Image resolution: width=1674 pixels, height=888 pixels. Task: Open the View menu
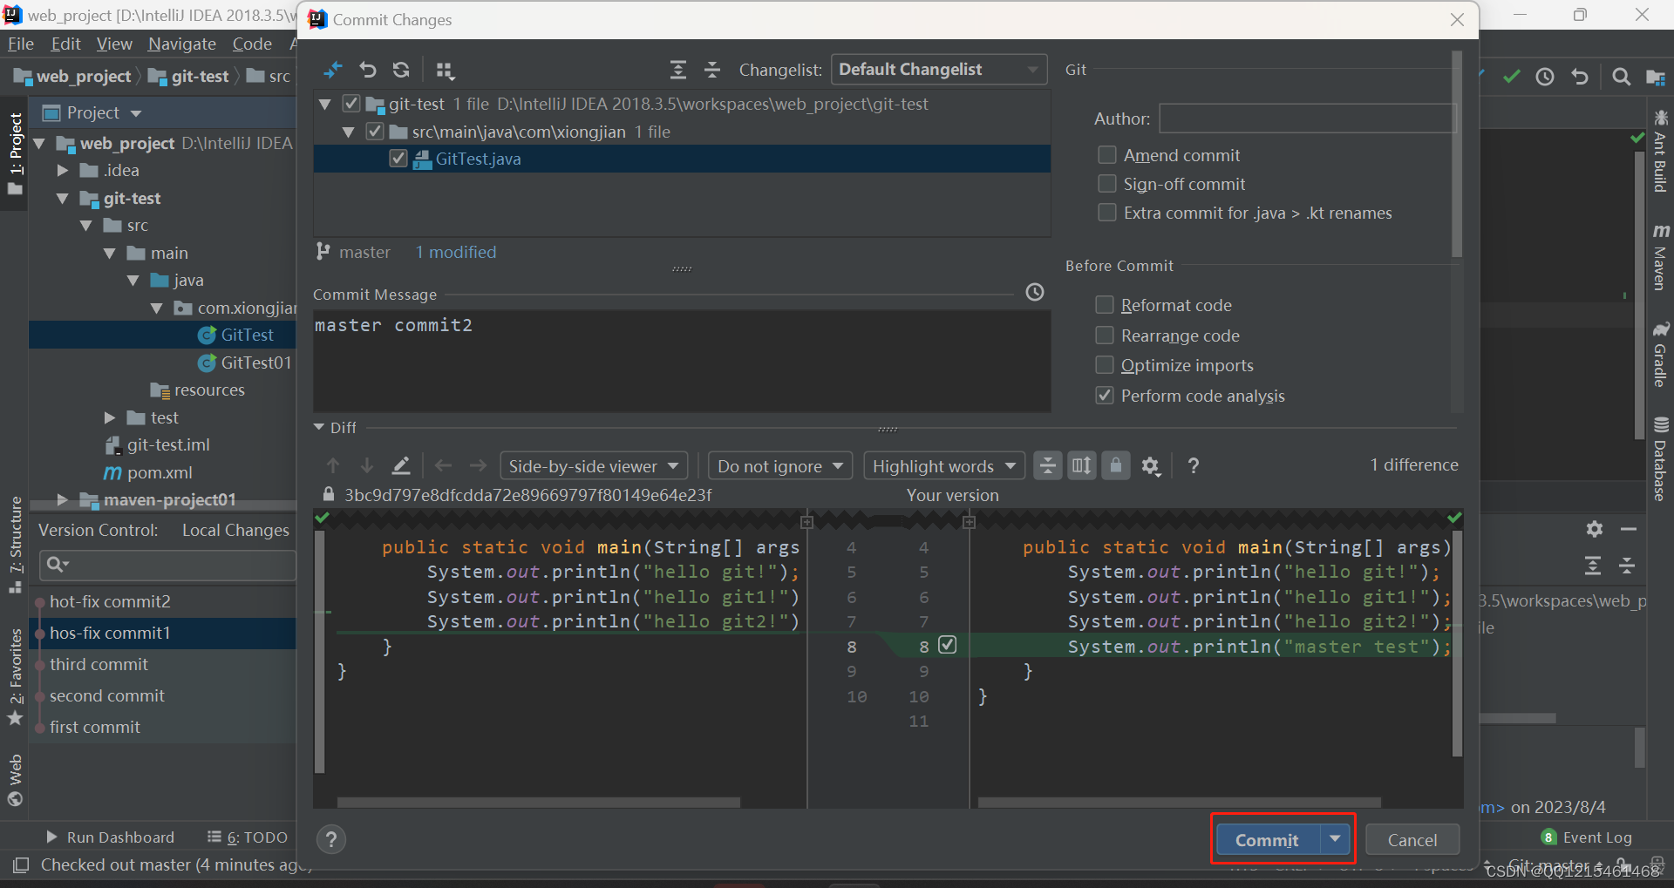coord(114,44)
